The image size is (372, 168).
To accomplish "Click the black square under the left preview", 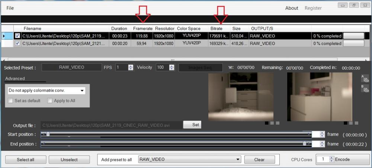I will pyautogui.click(x=267, y=123).
